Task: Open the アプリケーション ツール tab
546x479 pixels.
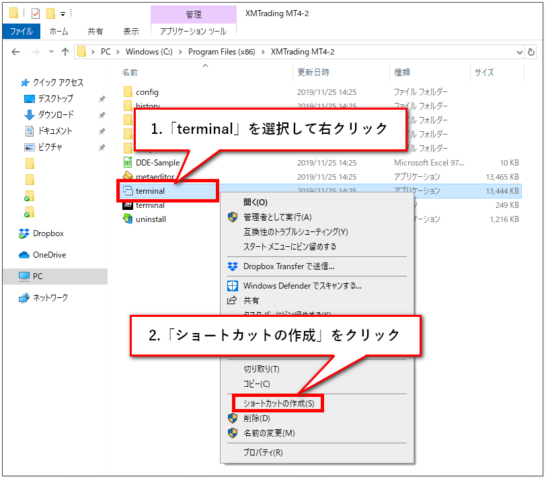Action: (x=193, y=32)
